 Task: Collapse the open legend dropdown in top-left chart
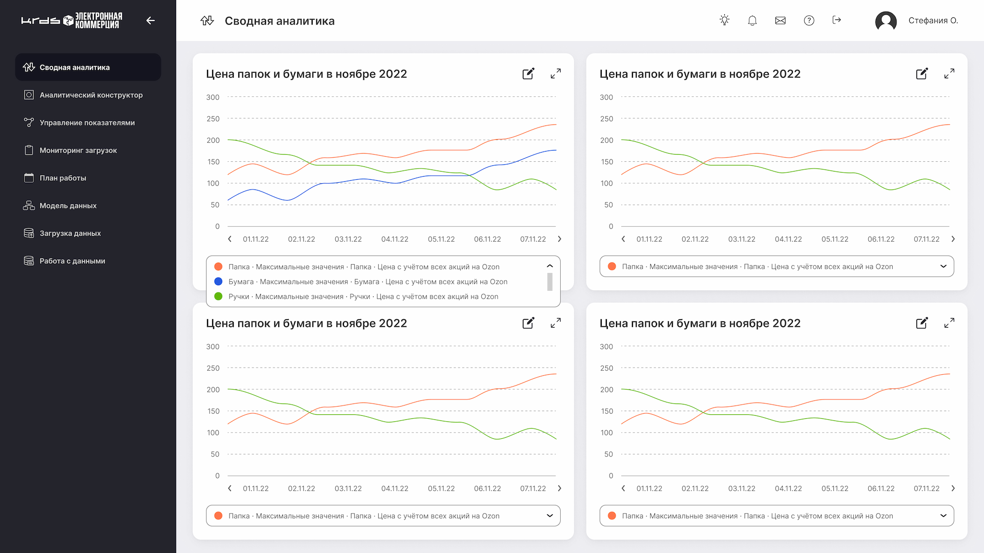tap(549, 266)
